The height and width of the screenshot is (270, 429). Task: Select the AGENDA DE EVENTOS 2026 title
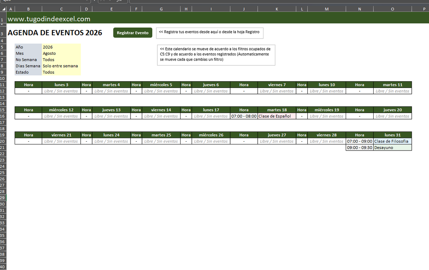55,33
